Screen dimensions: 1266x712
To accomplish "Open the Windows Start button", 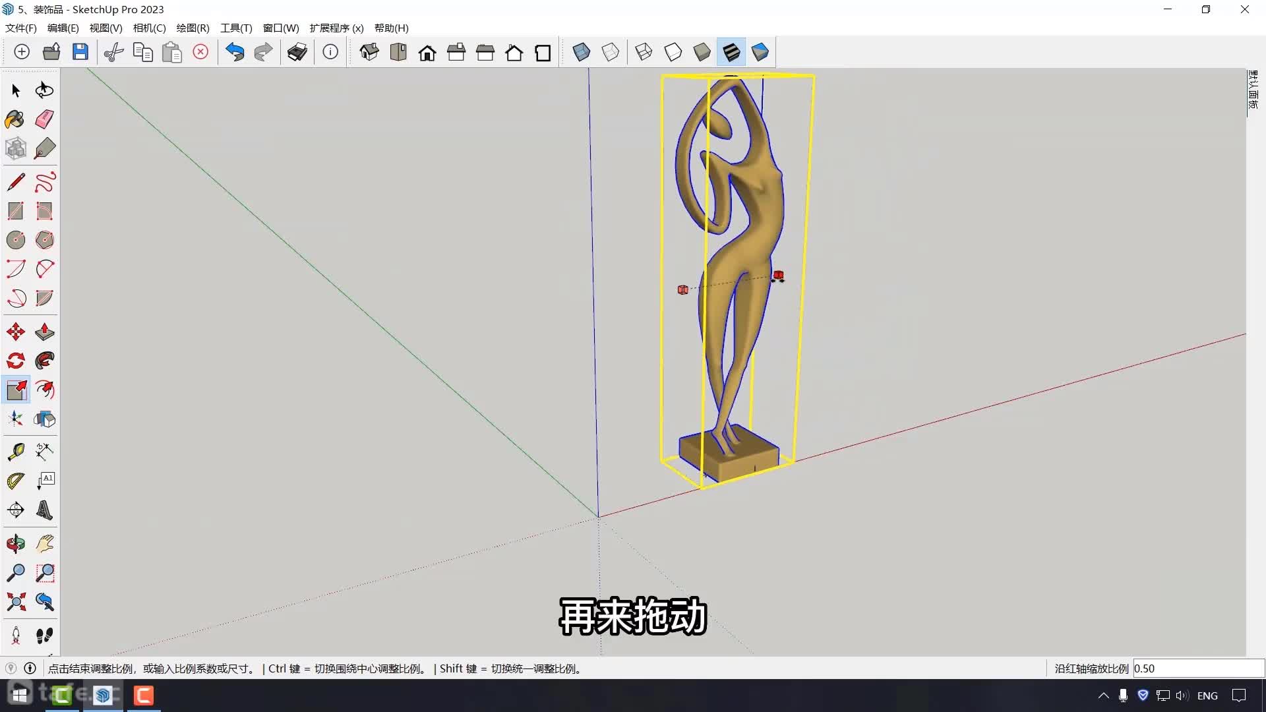I will coord(20,696).
